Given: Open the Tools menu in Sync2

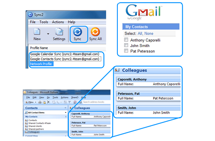Looking at the screenshot, I should [44, 22].
